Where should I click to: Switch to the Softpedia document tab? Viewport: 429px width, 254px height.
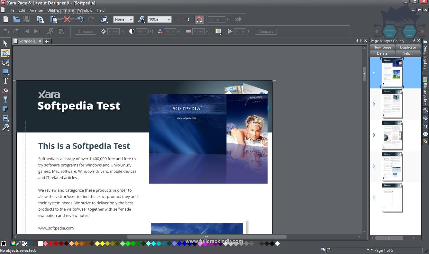(27, 41)
